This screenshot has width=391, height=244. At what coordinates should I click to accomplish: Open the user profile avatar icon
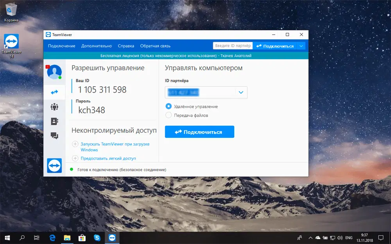pos(54,72)
